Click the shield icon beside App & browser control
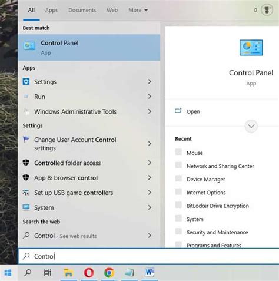Image resolution: width=279 pixels, height=281 pixels. (26, 177)
